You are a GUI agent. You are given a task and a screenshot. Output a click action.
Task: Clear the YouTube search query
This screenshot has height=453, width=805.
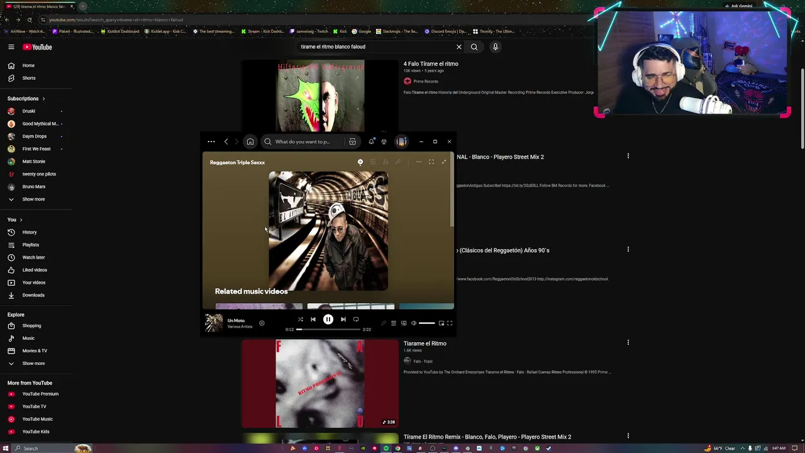pyautogui.click(x=459, y=47)
